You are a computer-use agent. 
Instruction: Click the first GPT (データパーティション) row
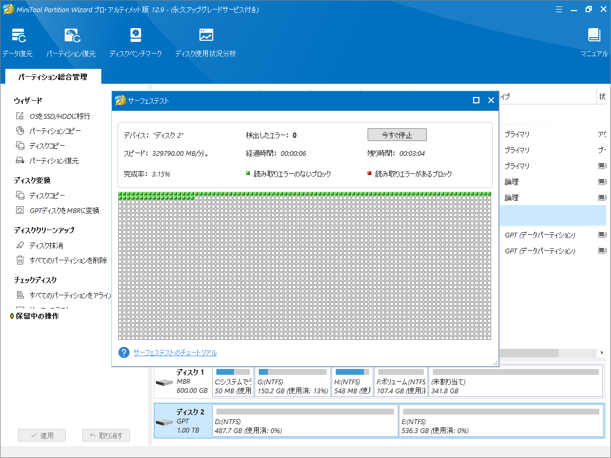(553, 235)
